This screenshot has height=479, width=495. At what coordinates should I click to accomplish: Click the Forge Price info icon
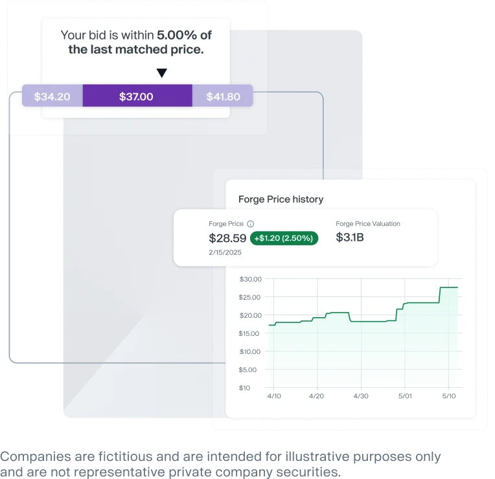coord(250,224)
